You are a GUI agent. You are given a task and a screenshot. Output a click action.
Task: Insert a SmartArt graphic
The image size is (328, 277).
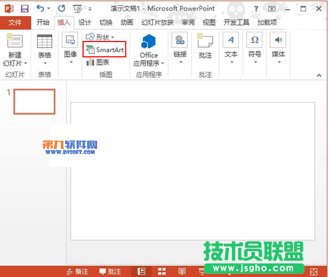click(x=104, y=50)
